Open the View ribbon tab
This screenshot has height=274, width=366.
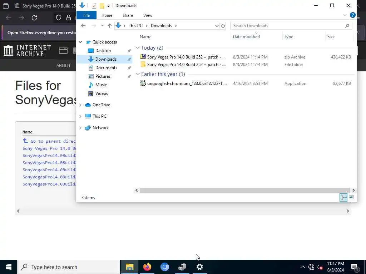click(x=148, y=15)
